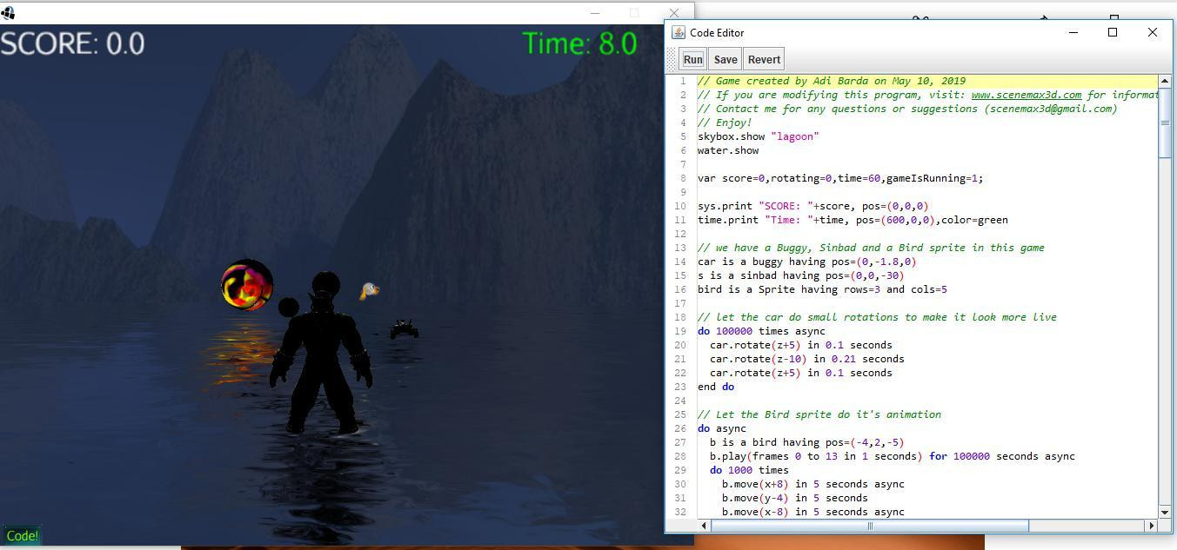Click the '// Enjoy!' comment line
This screenshot has width=1177, height=550.
(725, 123)
